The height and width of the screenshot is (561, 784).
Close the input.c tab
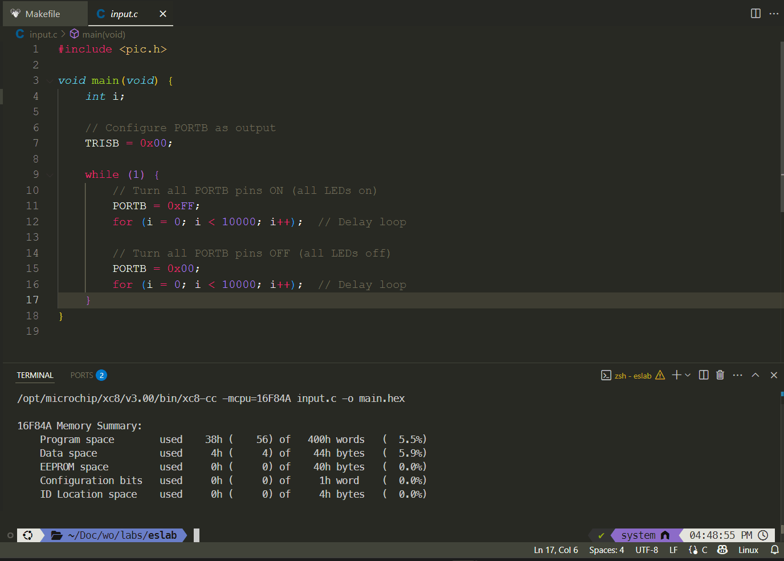163,14
